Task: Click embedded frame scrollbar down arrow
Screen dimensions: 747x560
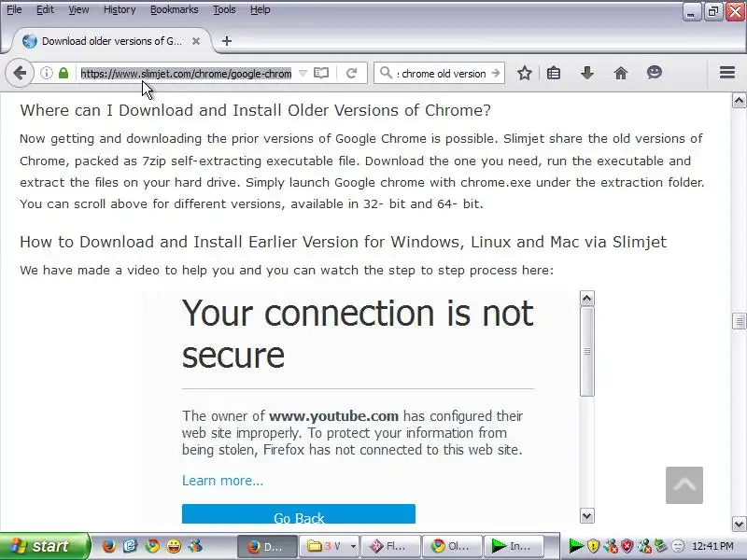Action: (x=587, y=515)
